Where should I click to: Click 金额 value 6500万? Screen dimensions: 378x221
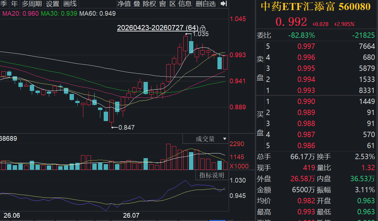[303, 190]
